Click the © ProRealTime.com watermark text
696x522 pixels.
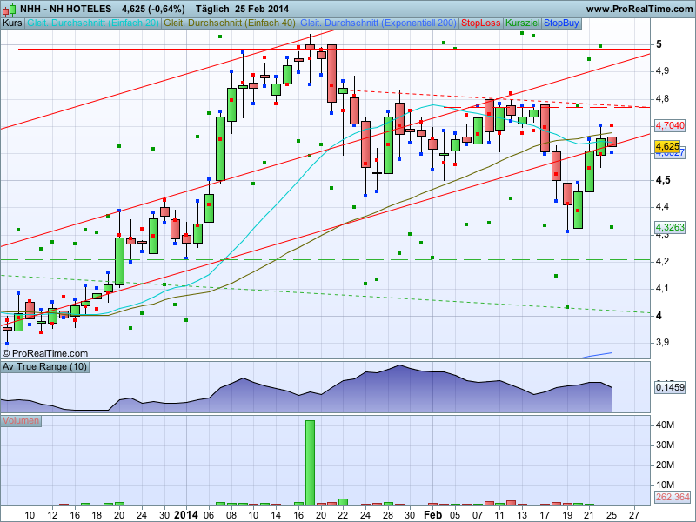click(x=45, y=353)
